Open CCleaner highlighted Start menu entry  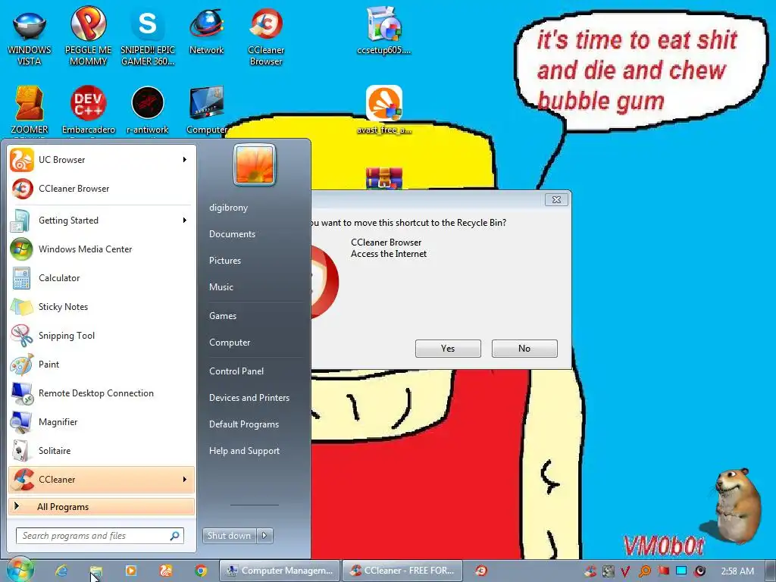click(102, 480)
